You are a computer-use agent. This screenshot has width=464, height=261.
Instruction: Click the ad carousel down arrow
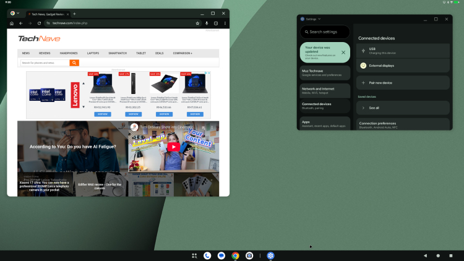click(x=84, y=107)
